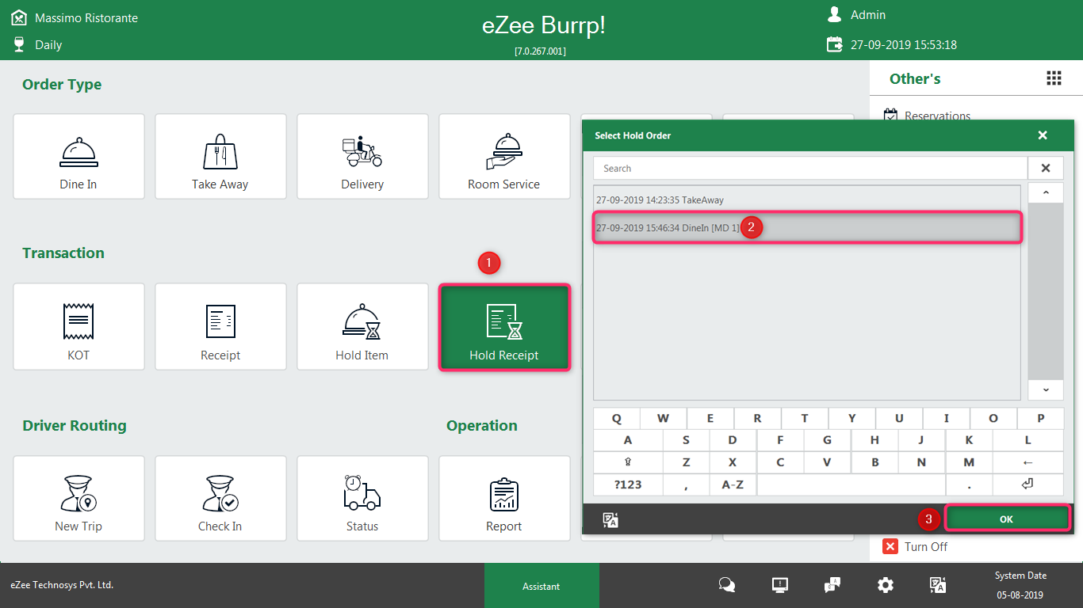Tap the T key on on-screen keyboard
The width and height of the screenshot is (1083, 608).
point(804,418)
